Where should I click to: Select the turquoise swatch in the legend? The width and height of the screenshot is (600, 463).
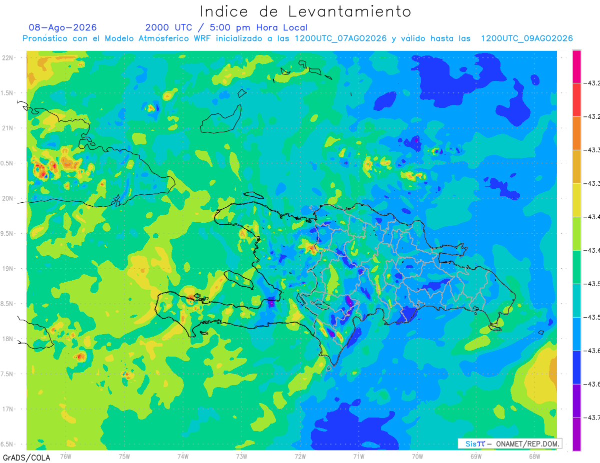tap(576, 301)
